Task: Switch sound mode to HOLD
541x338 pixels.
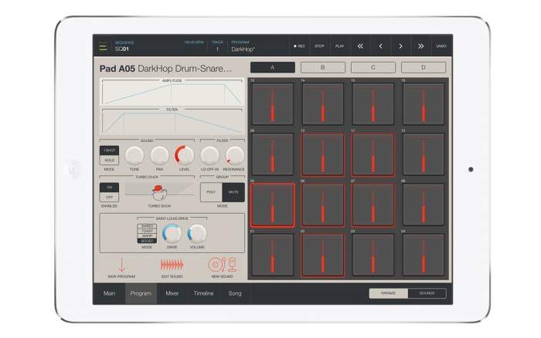Action: coord(109,160)
